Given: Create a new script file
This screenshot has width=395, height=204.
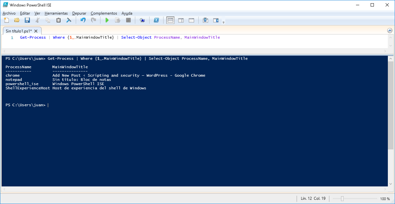Looking at the screenshot, I should coord(6,20).
